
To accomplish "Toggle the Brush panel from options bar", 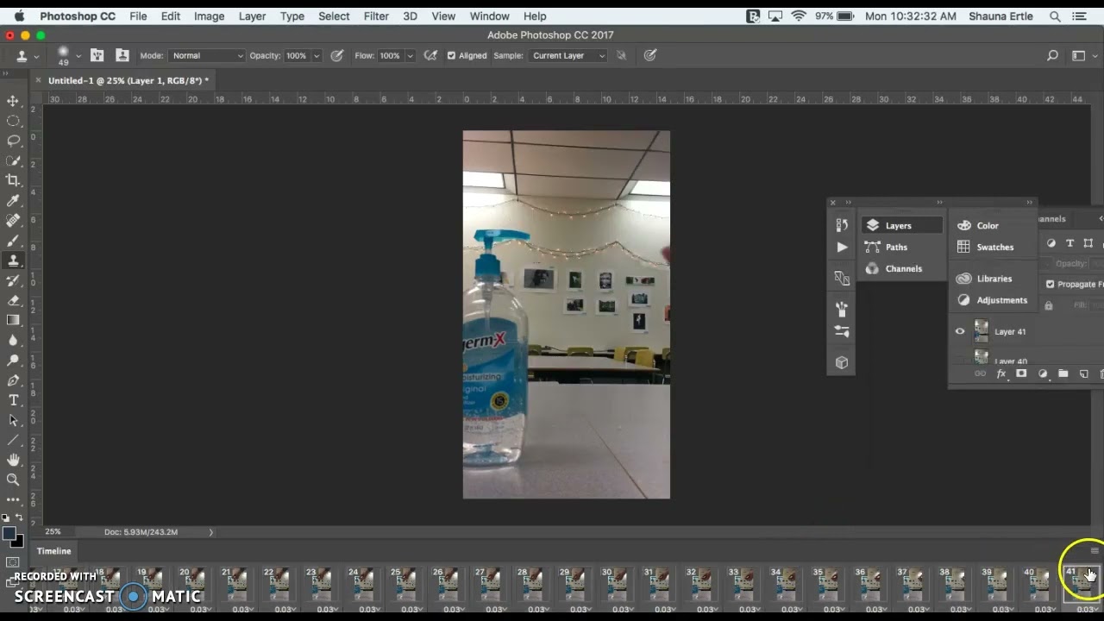I will (x=97, y=55).
